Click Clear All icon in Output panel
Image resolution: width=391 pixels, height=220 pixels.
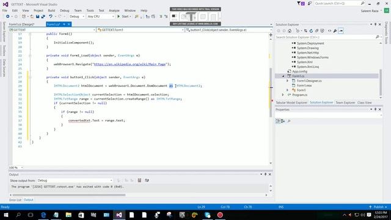(139, 180)
